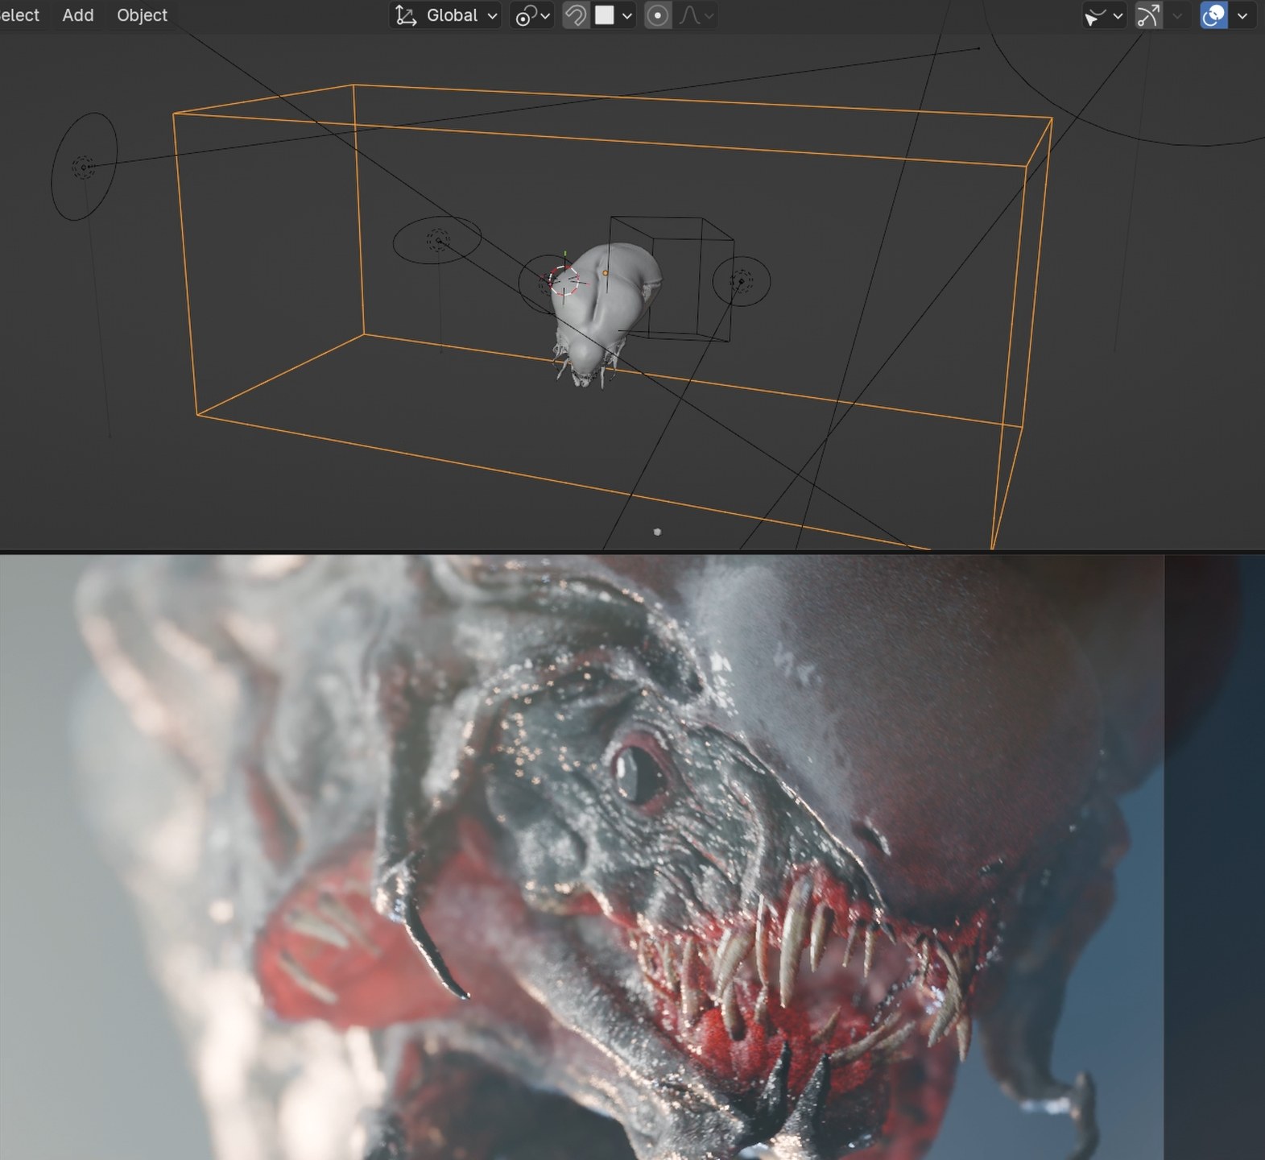Toggle viewport overlays button
The width and height of the screenshot is (1265, 1160).
coord(1213,16)
